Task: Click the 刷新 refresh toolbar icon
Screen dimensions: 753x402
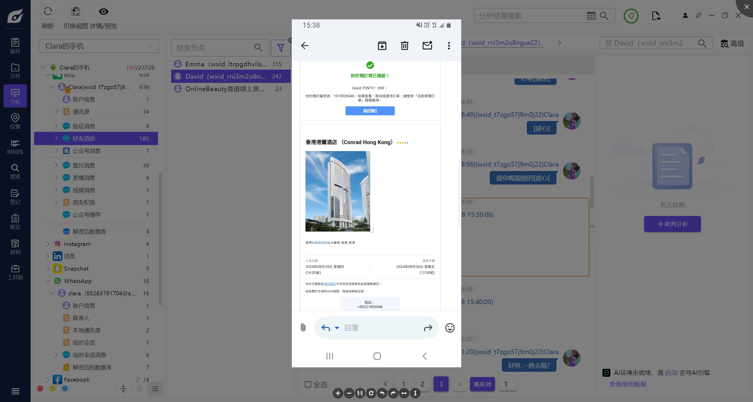Action: (x=48, y=12)
